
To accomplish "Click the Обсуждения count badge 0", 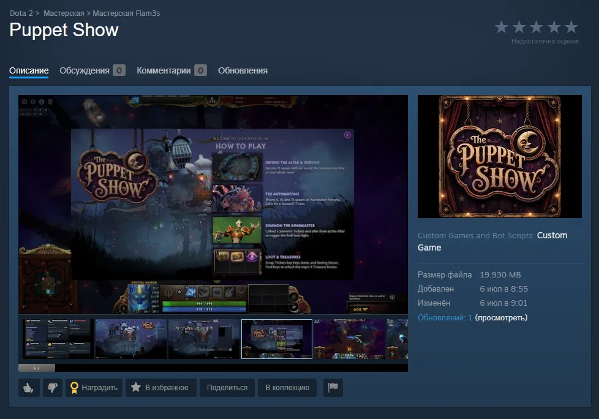I will [x=119, y=70].
